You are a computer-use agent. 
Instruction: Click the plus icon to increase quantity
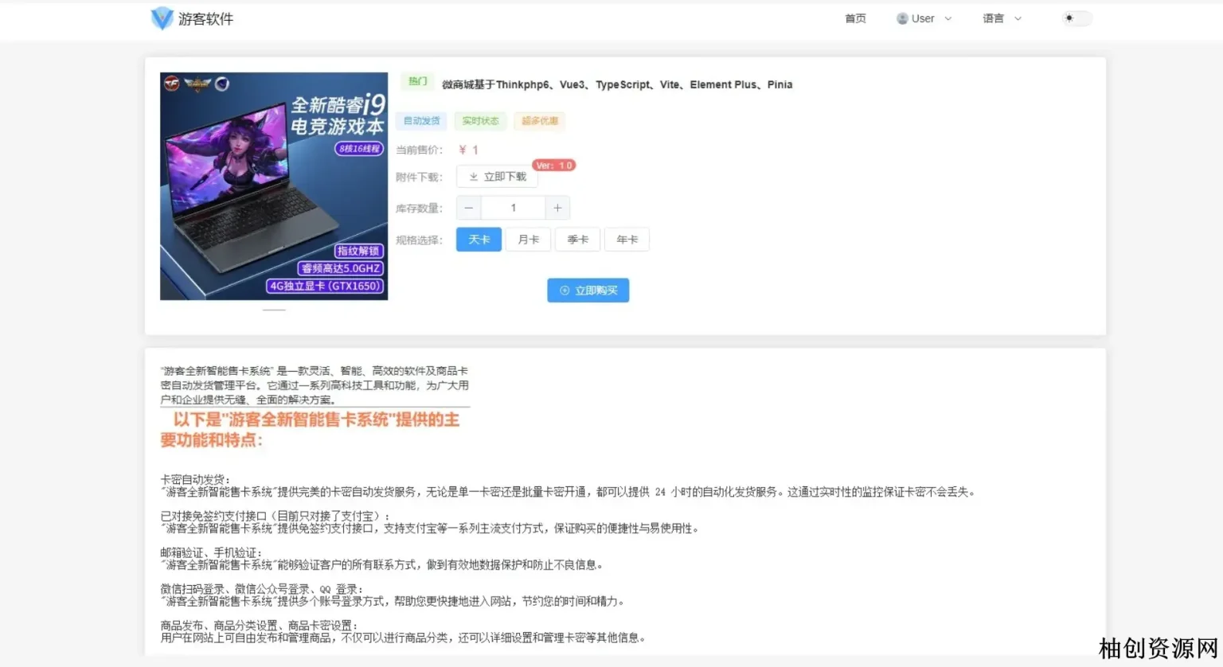[x=557, y=208]
